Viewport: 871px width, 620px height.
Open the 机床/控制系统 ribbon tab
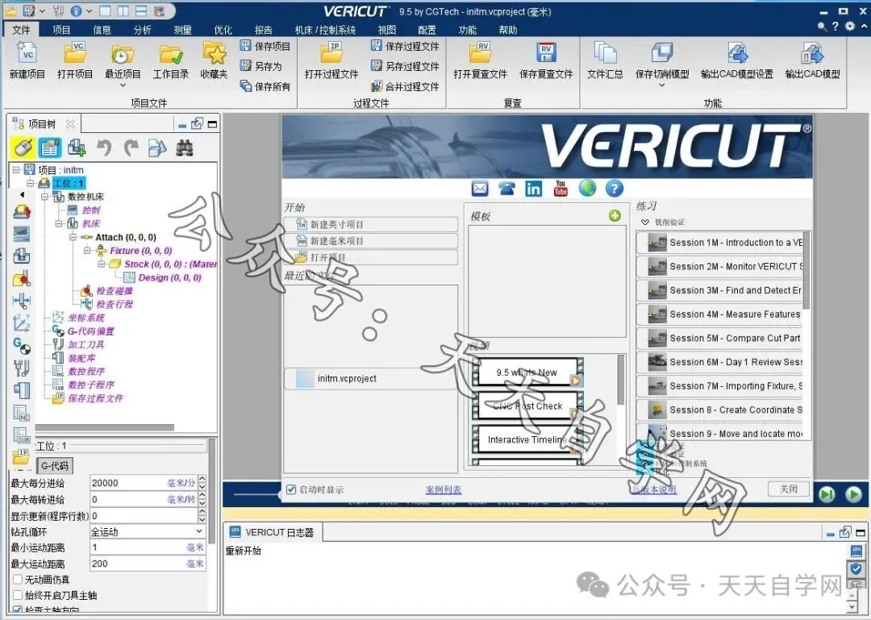pyautogui.click(x=326, y=30)
